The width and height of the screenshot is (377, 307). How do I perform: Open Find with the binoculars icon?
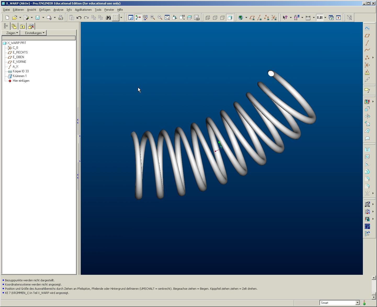point(108,18)
